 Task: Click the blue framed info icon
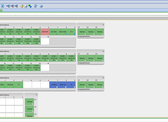(x=2, y=6)
